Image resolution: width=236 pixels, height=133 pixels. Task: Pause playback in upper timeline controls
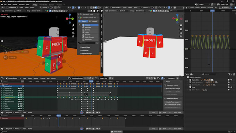(93, 113)
